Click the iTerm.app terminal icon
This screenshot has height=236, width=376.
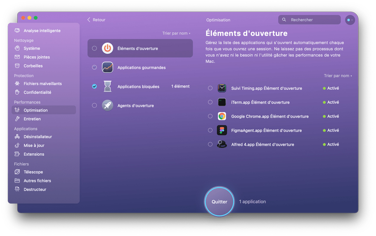coord(222,102)
